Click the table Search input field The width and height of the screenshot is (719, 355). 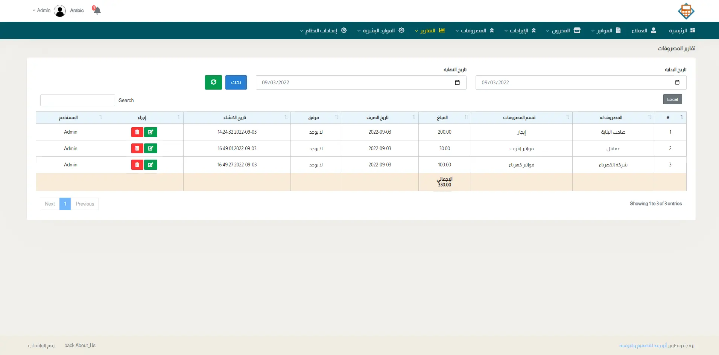(x=78, y=100)
